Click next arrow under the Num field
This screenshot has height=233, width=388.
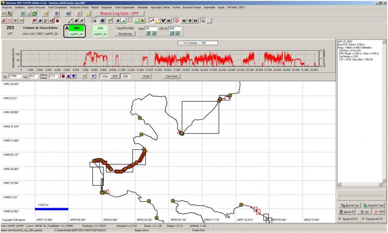154,33
